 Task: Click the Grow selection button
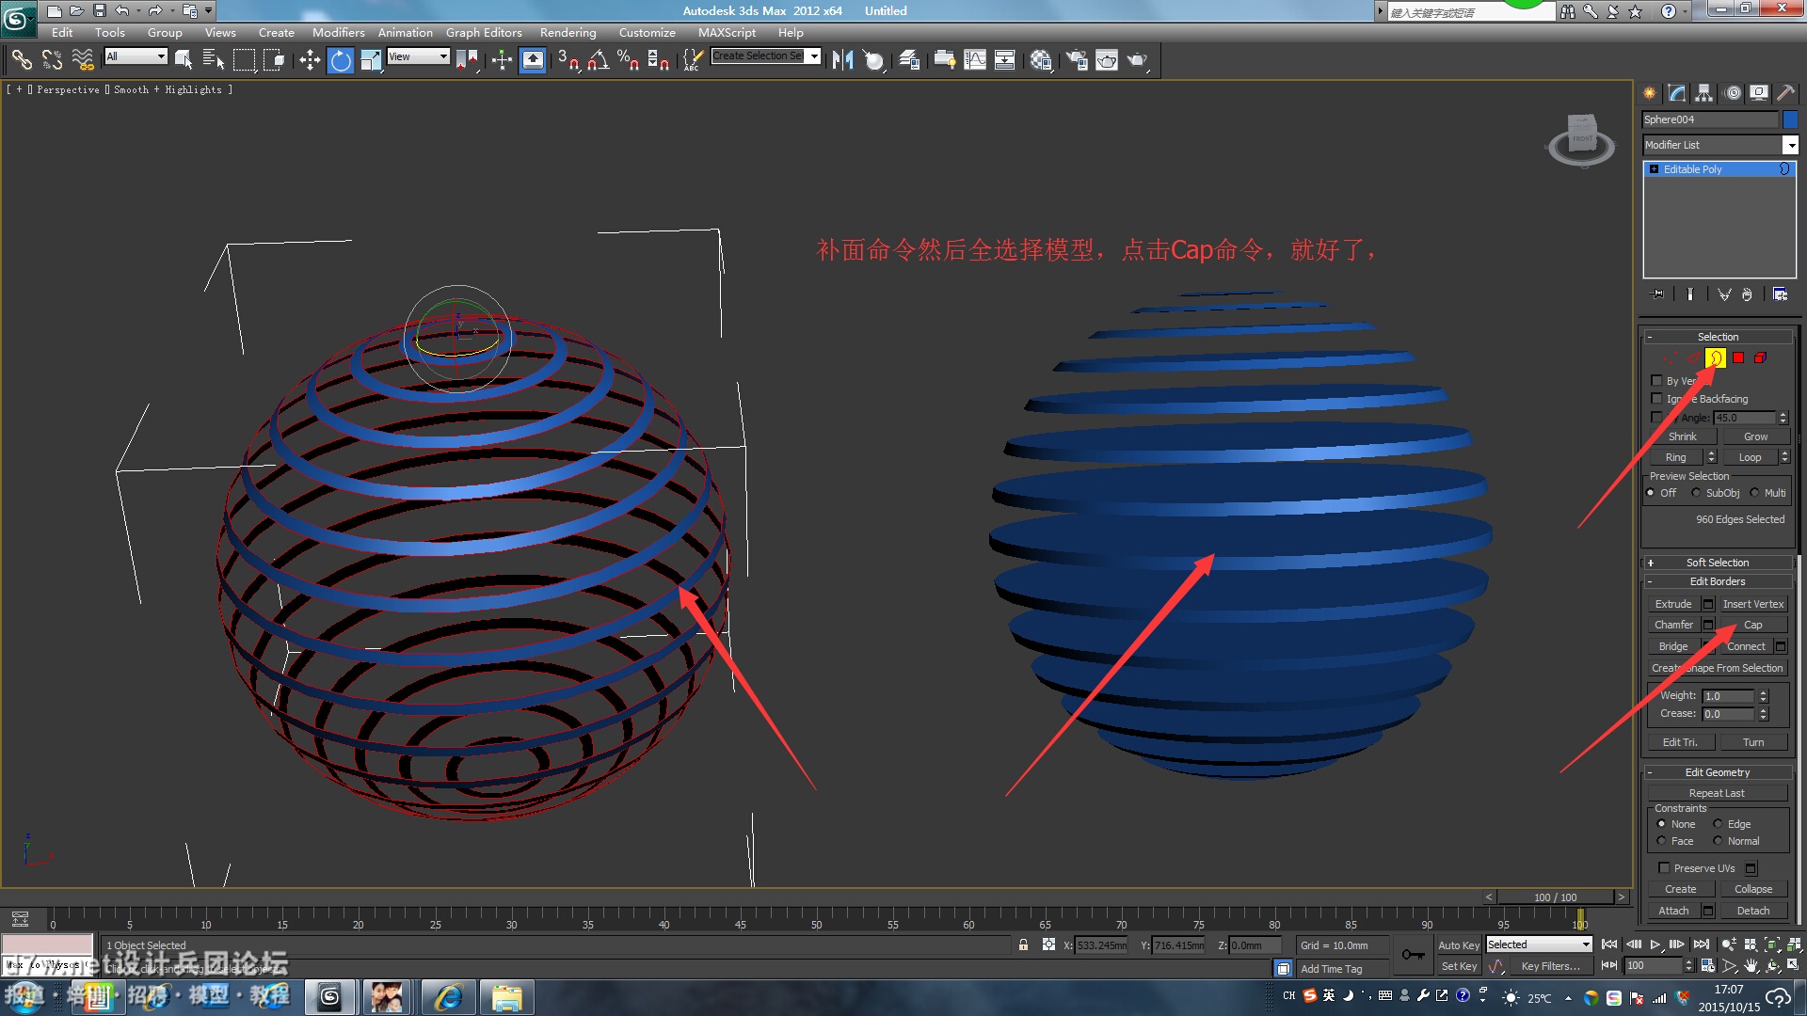click(x=1755, y=437)
